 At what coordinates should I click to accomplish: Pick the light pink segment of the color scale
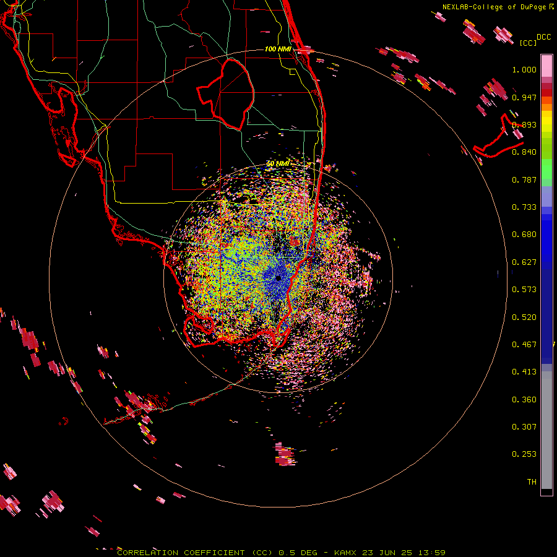546,66
